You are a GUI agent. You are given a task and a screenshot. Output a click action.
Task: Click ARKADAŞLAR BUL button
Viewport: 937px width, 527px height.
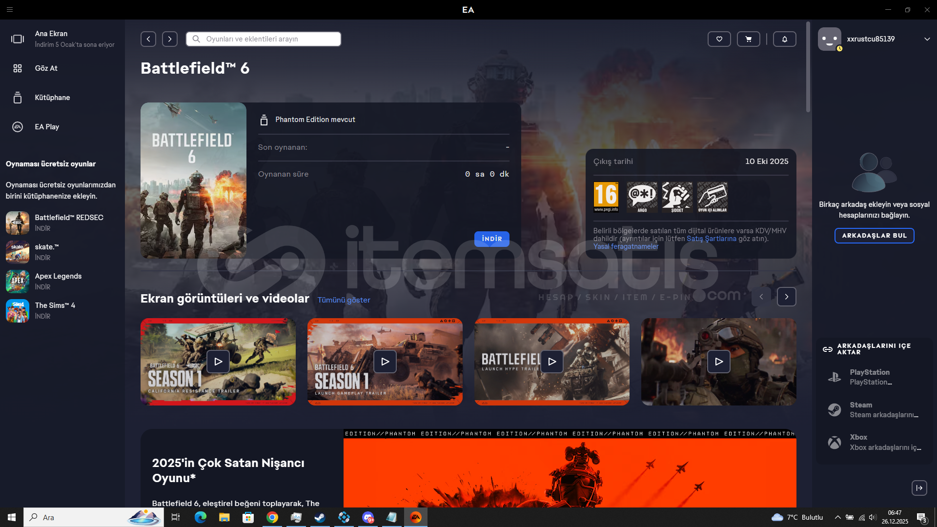pyautogui.click(x=874, y=236)
